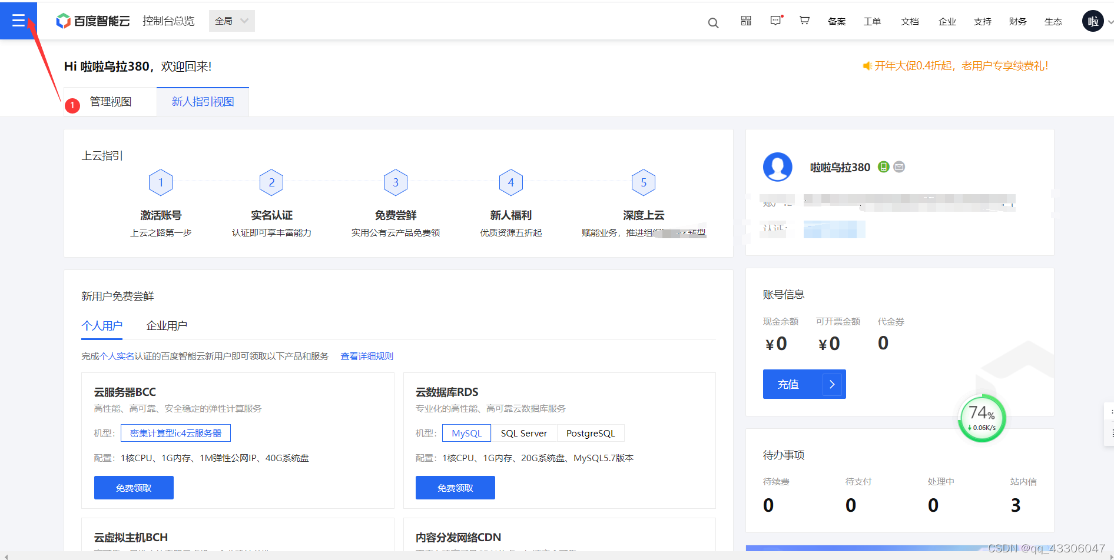Viewport: 1114px width, 560px height.
Task: Open 支持 in top menu
Action: pos(983,22)
